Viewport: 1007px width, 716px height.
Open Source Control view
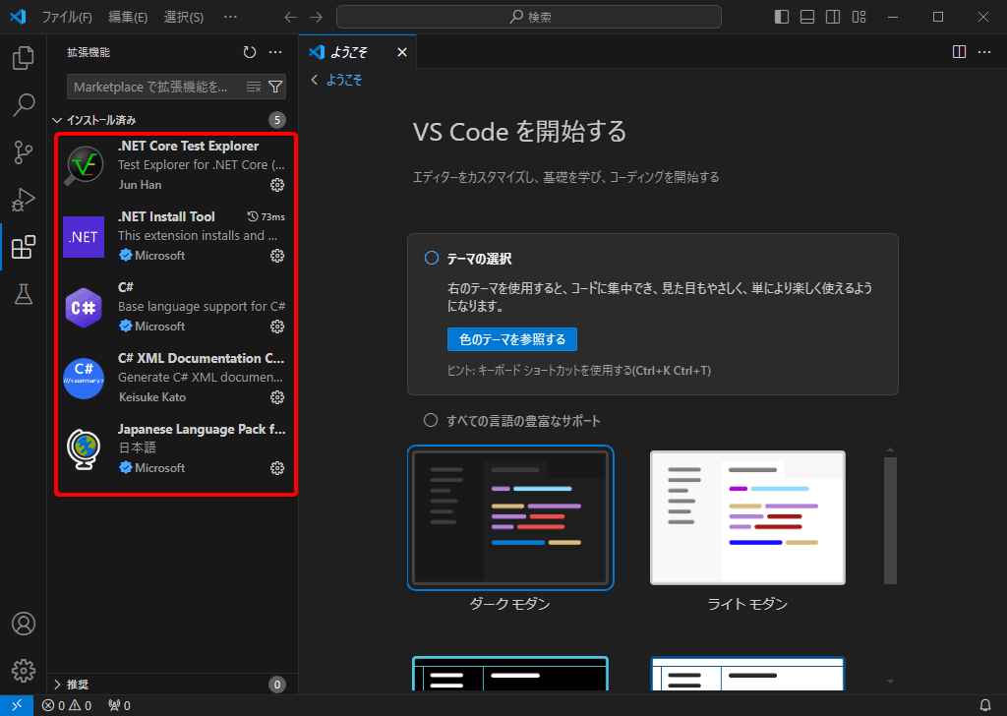pos(24,152)
